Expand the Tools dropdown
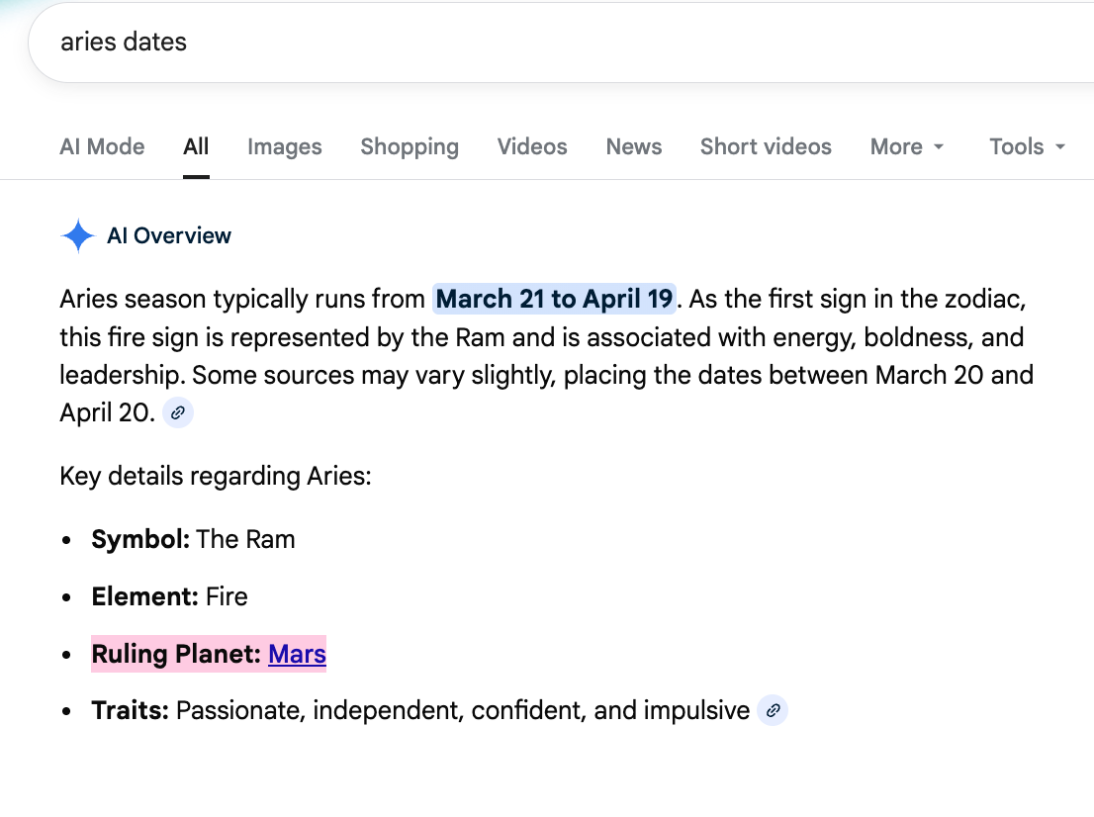The image size is (1094, 817). [x=1027, y=147]
